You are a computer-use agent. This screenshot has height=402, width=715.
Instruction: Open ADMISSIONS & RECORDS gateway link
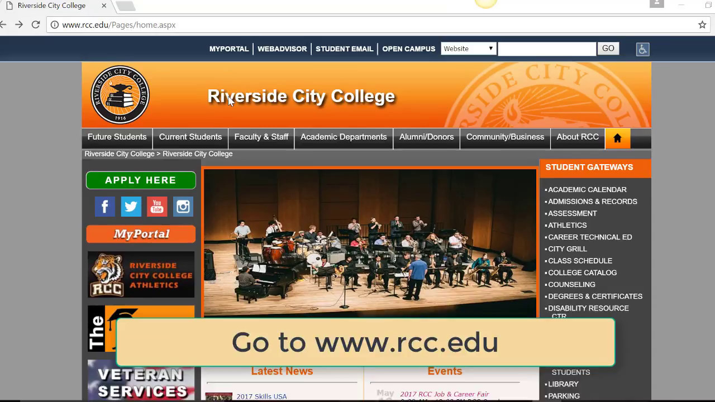593,202
